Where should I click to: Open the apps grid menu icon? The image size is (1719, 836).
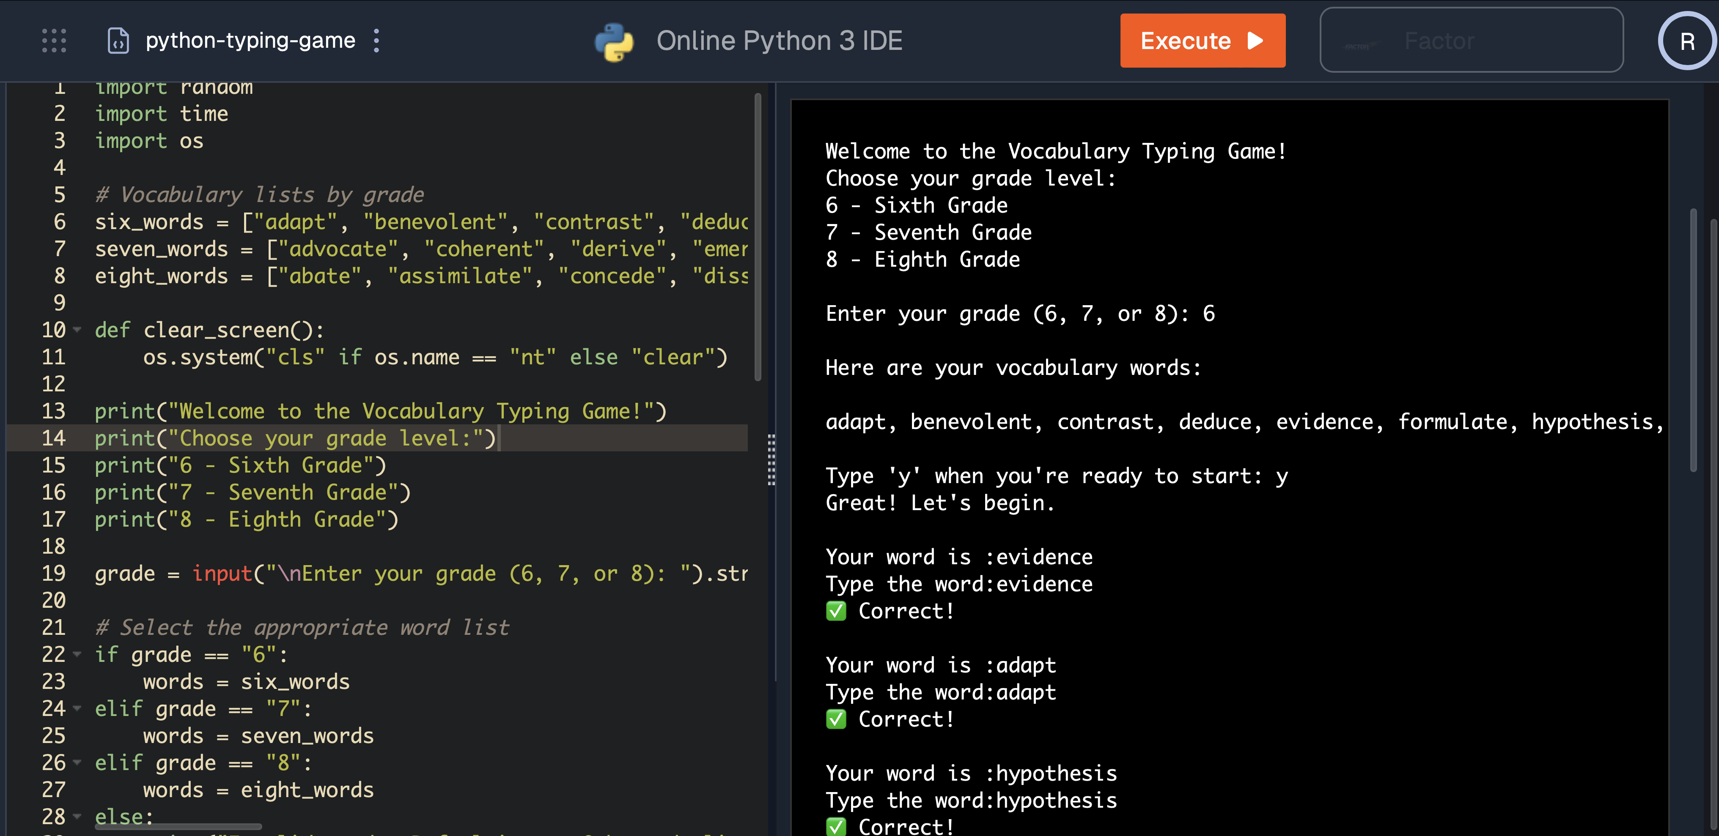pyautogui.click(x=54, y=41)
